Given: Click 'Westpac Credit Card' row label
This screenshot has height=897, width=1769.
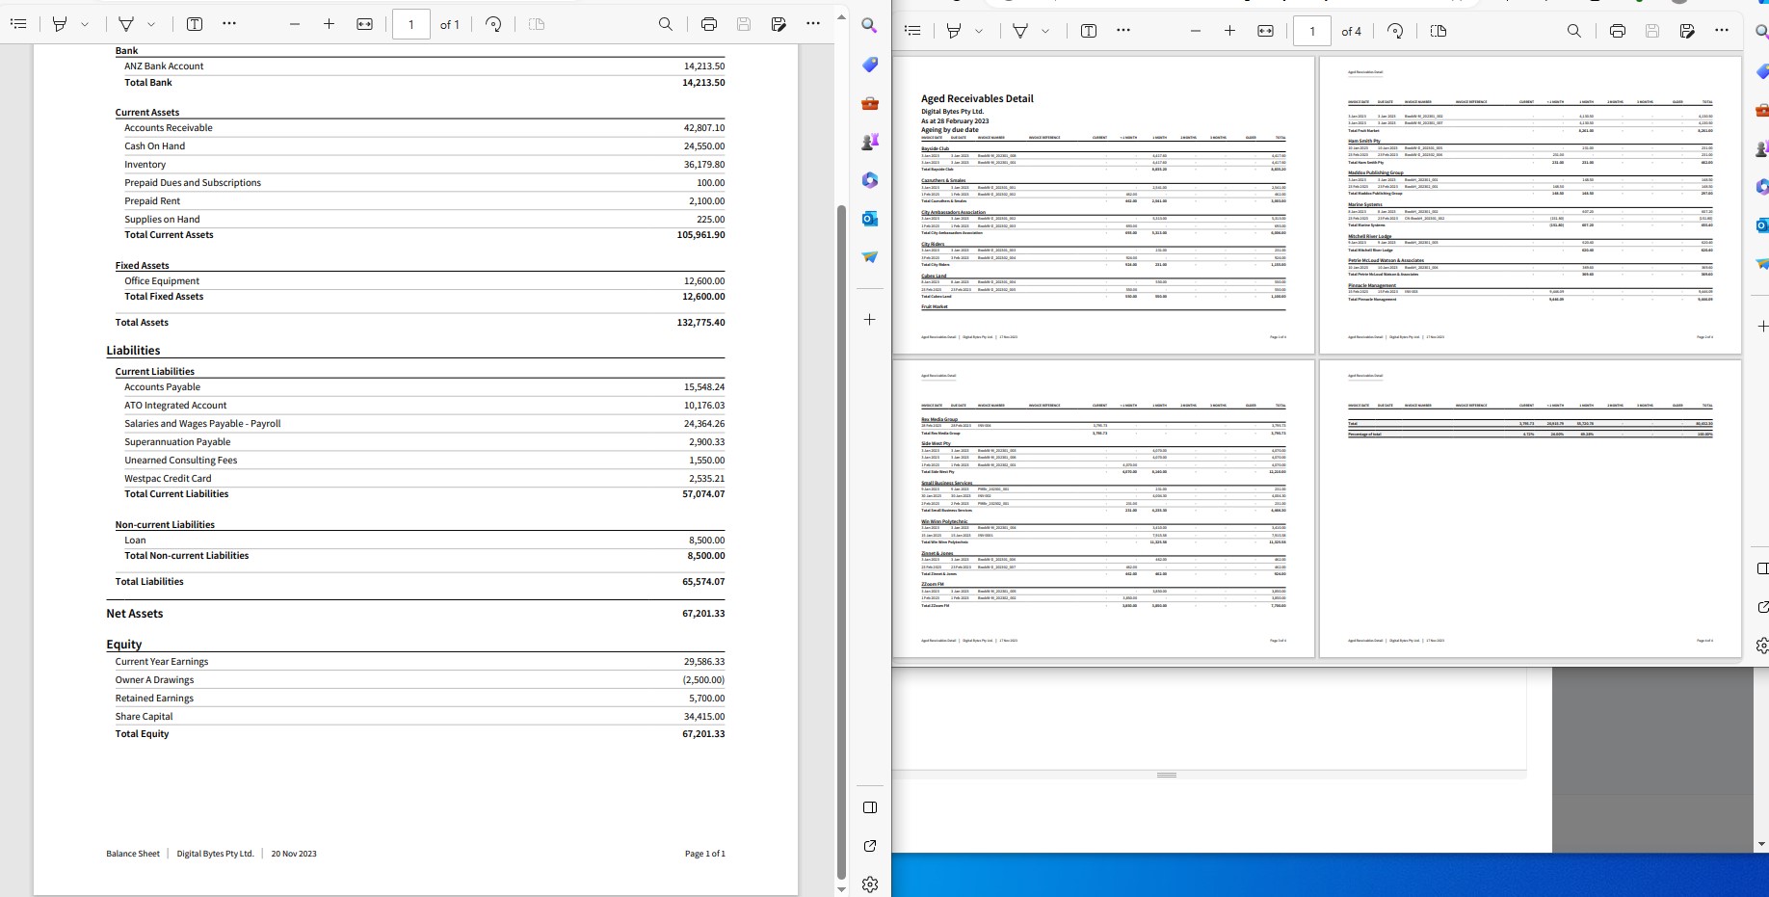Looking at the screenshot, I should pos(168,479).
